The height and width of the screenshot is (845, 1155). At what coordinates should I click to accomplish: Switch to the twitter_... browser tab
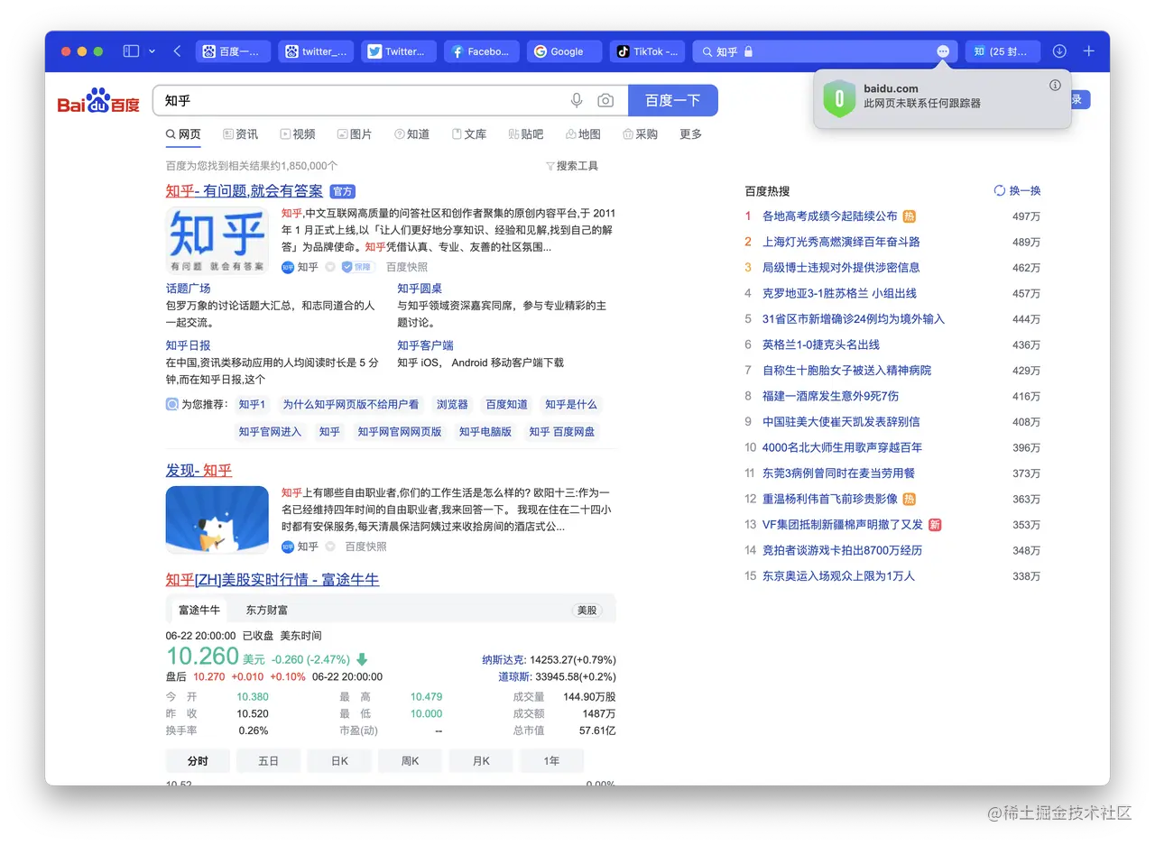point(316,51)
